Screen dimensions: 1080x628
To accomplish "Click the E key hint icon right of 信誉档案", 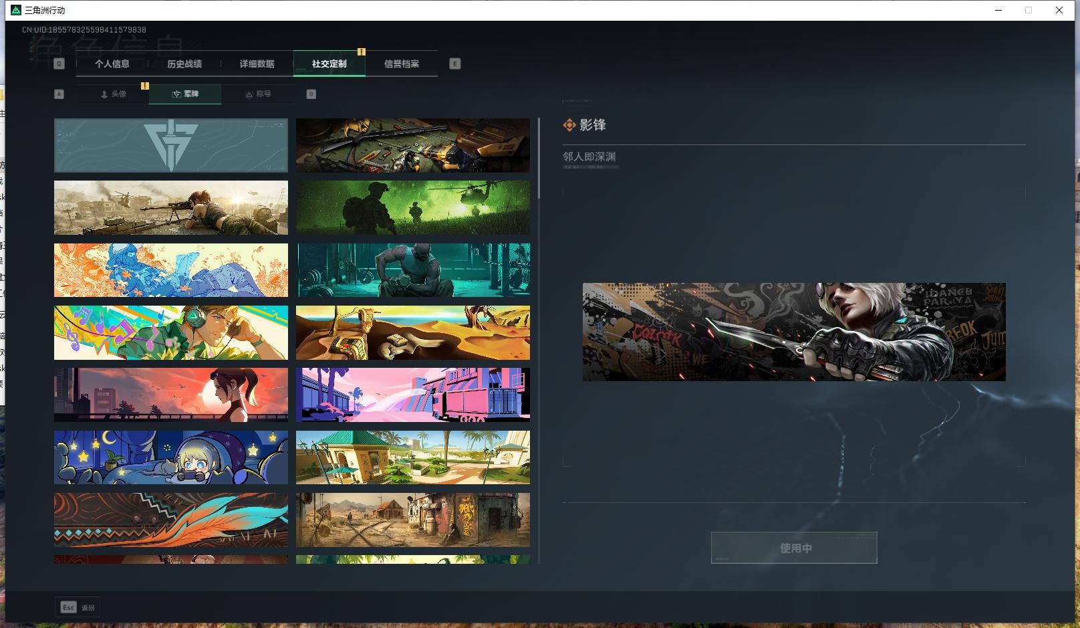I will pyautogui.click(x=455, y=63).
